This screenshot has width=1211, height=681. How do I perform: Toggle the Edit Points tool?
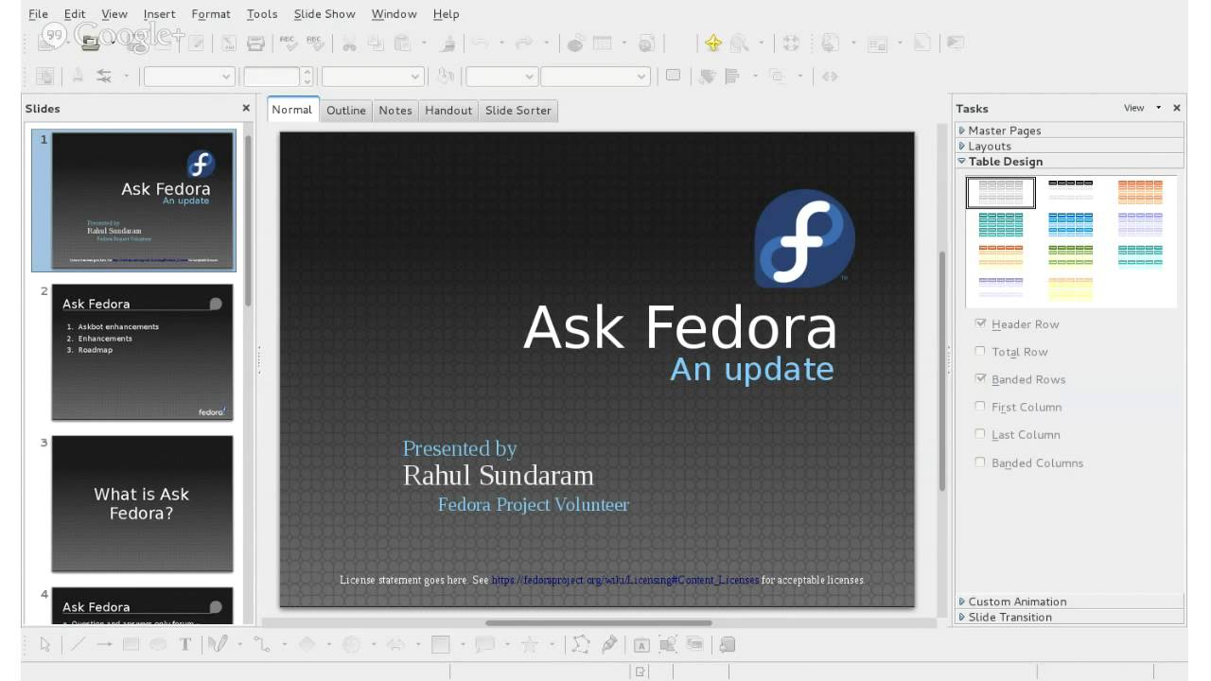[x=581, y=645]
